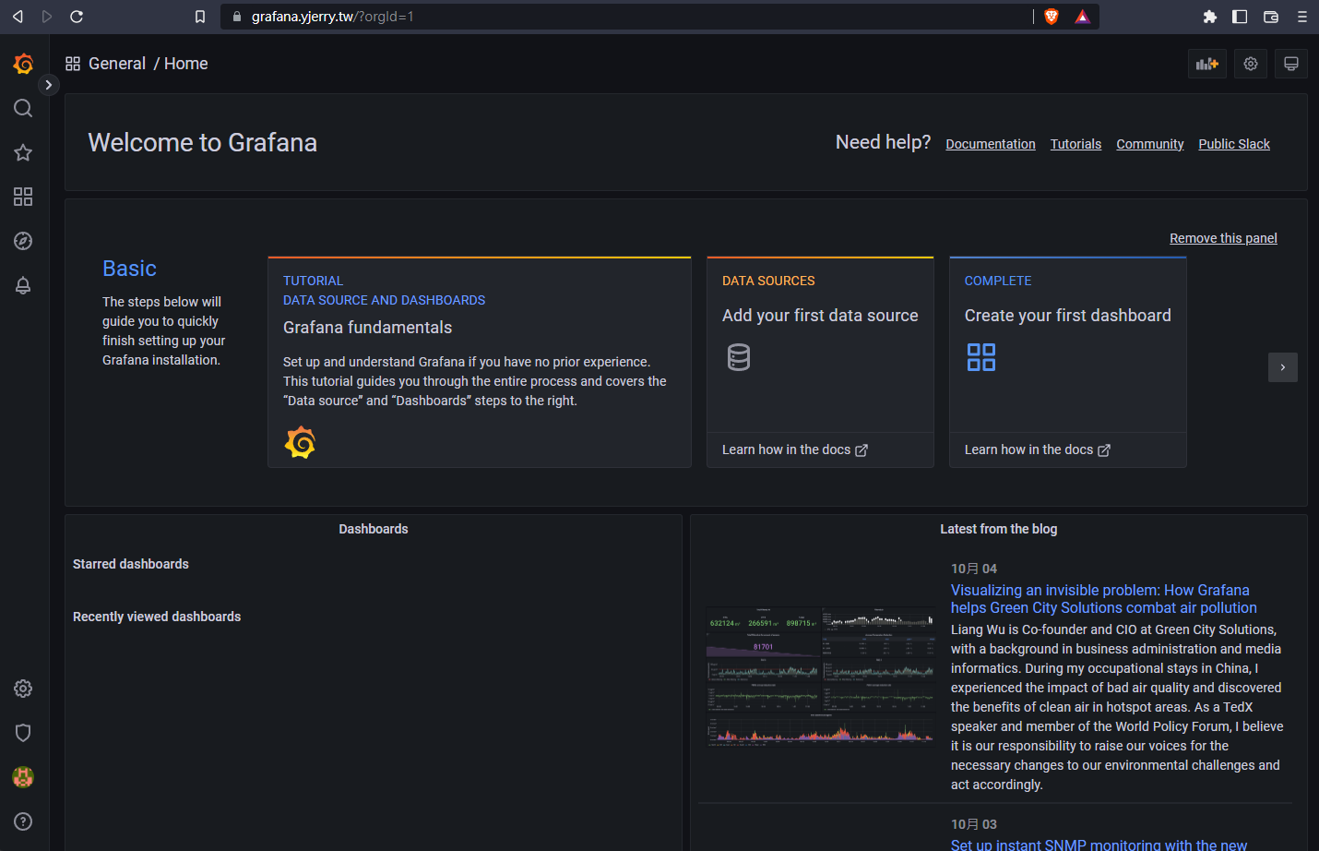Open the Documentation help link

[990, 144]
